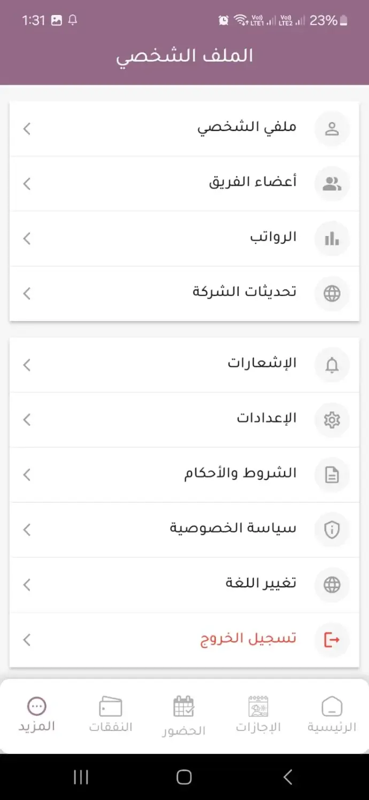Select the تسجيل الخروج logout text

[248, 639]
